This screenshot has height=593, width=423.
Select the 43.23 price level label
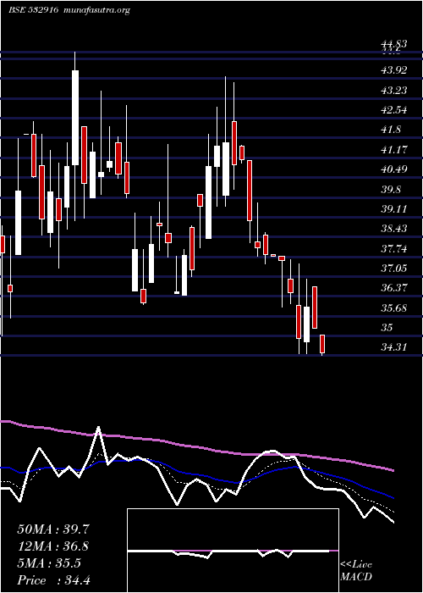coord(394,90)
